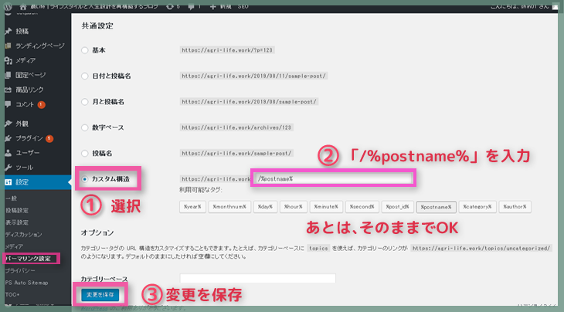564x312 pixels.
Task: Click the updates icon in admin bar
Action: pos(170,6)
